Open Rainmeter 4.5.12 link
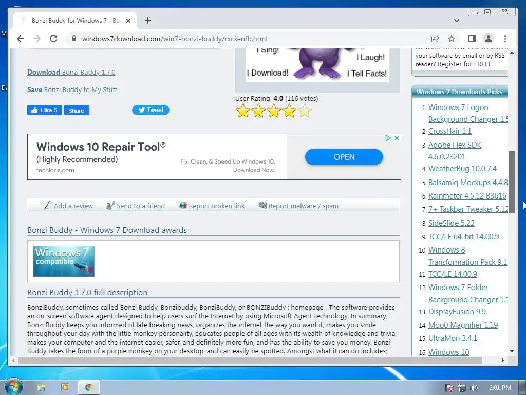Viewport: 526px width, 395px height. [467, 196]
